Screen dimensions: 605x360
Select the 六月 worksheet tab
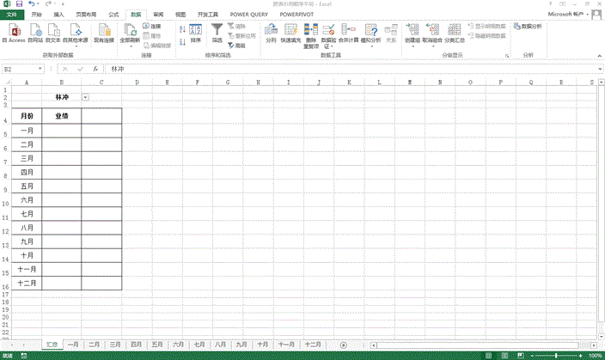178,344
